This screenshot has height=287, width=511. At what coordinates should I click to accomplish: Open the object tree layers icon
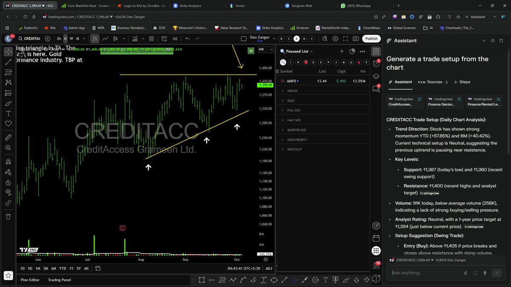376,77
